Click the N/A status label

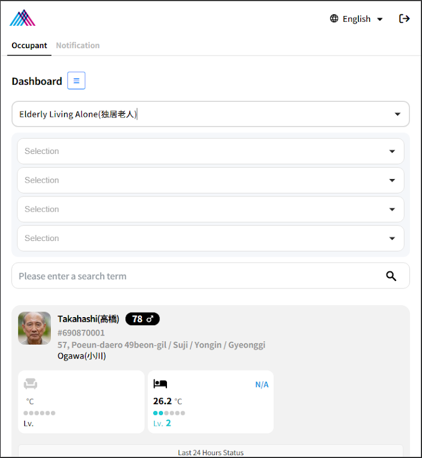tap(261, 385)
